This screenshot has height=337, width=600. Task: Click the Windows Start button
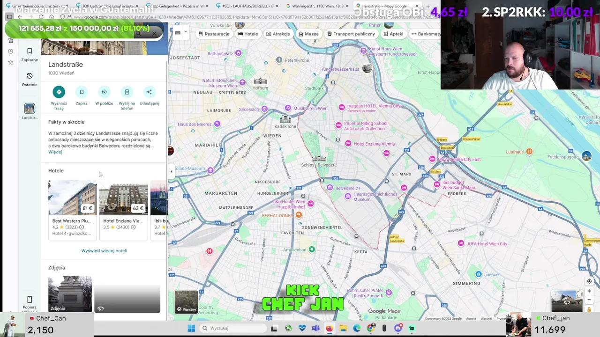[x=191, y=328]
